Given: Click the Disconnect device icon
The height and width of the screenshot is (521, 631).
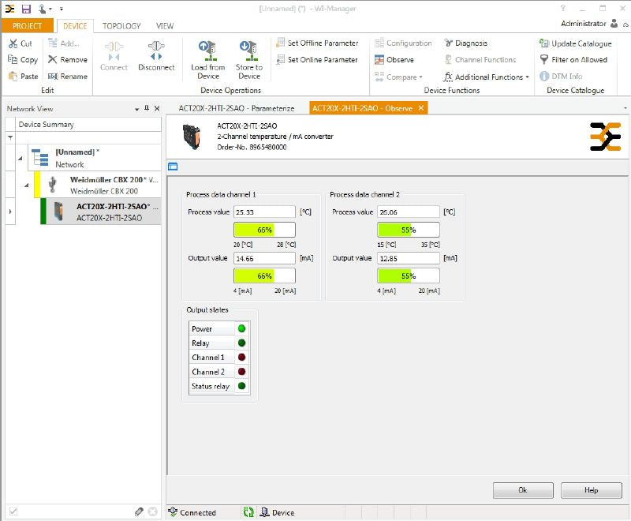Looking at the screenshot, I should 156,51.
